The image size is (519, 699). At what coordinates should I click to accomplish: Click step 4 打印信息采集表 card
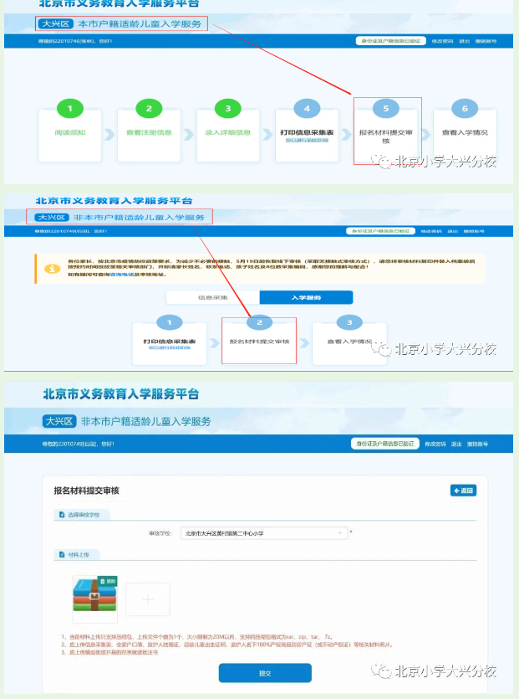click(x=307, y=131)
